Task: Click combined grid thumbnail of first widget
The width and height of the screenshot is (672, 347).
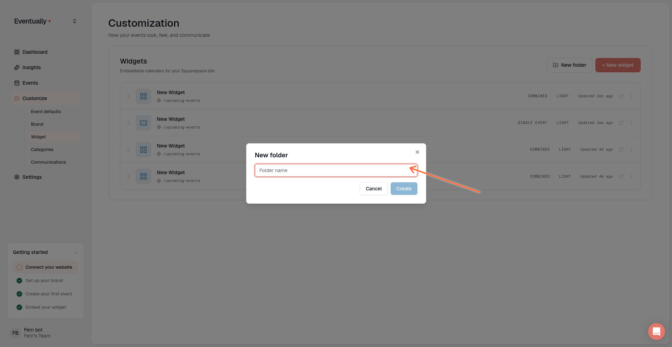Action: tap(143, 96)
